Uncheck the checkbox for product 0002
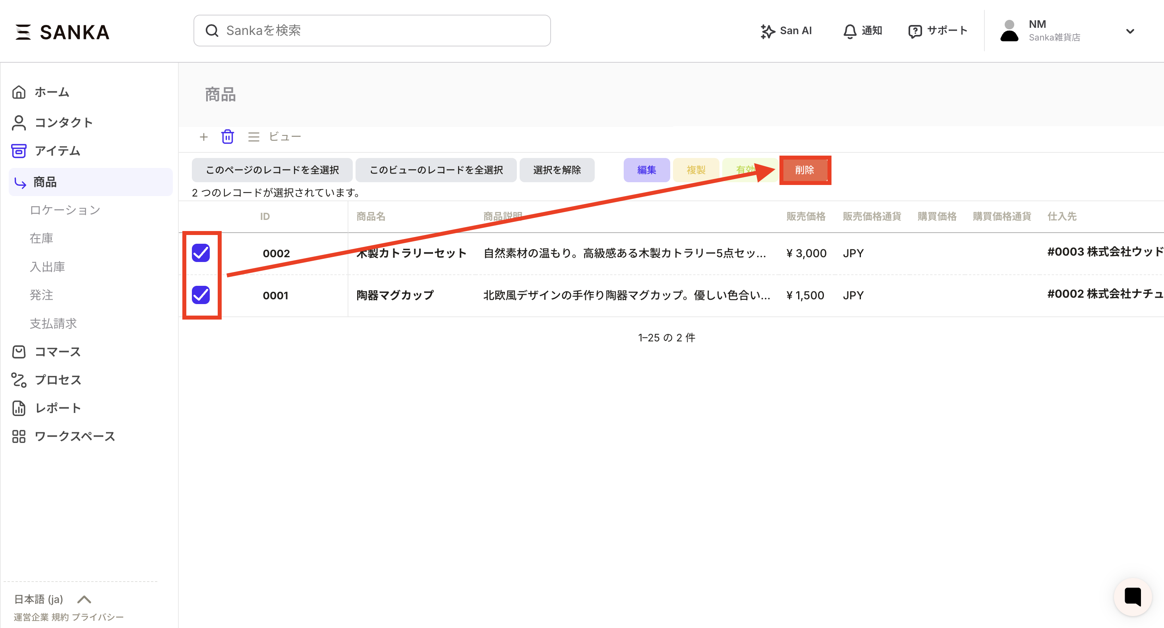Viewport: 1164px width, 628px height. [201, 253]
